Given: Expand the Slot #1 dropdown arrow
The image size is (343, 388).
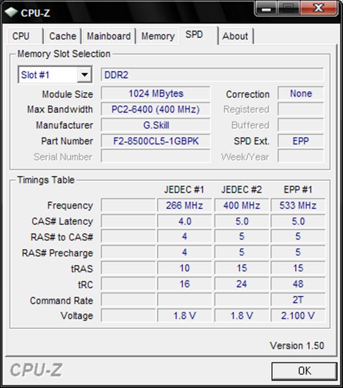Looking at the screenshot, I should 85,74.
